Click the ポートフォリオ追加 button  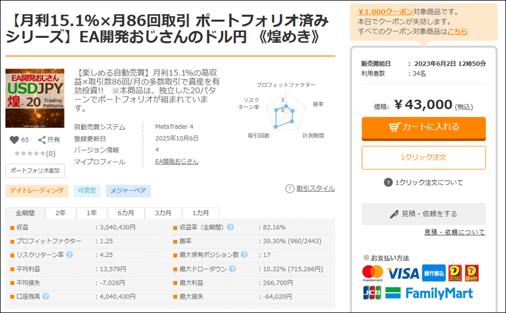35,170
